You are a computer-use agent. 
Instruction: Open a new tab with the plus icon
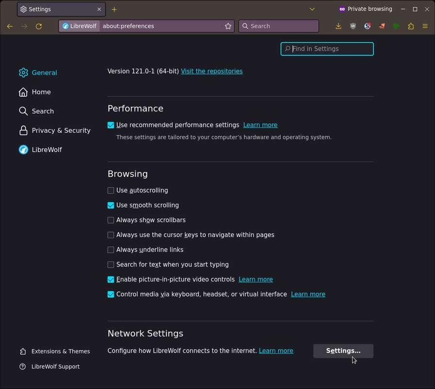pyautogui.click(x=114, y=9)
